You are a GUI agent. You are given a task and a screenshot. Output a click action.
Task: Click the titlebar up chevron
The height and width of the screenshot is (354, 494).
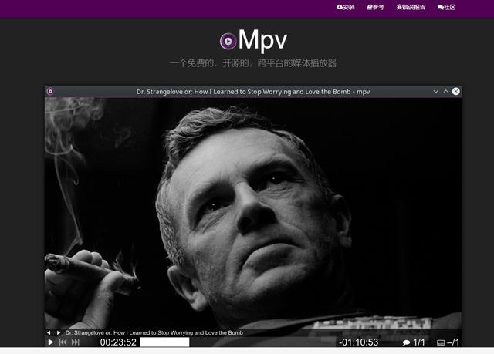pyautogui.click(x=446, y=91)
